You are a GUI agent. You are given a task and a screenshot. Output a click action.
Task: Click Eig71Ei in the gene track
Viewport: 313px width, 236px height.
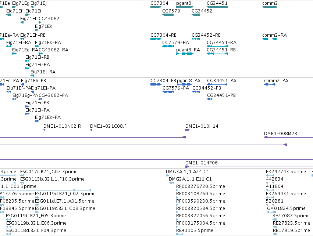[x=27, y=15]
